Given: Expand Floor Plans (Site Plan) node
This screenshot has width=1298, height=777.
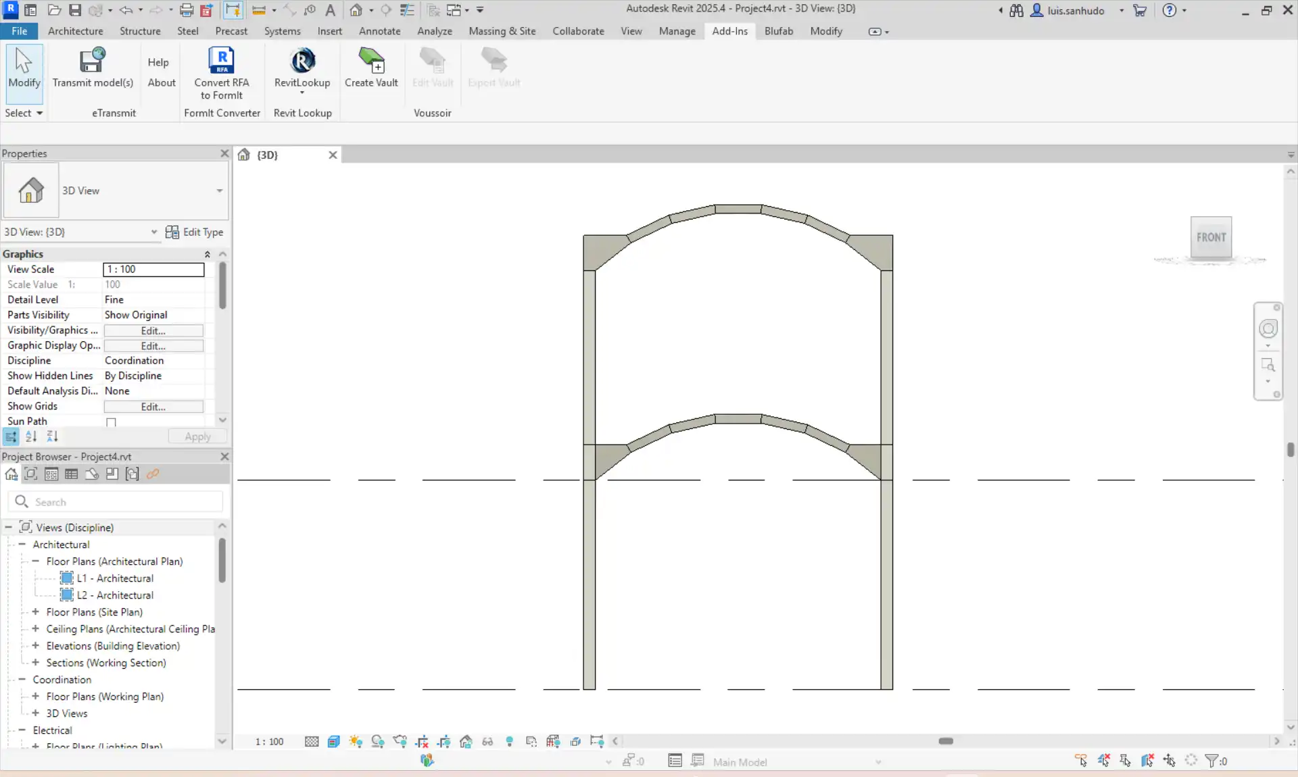Looking at the screenshot, I should (35, 612).
